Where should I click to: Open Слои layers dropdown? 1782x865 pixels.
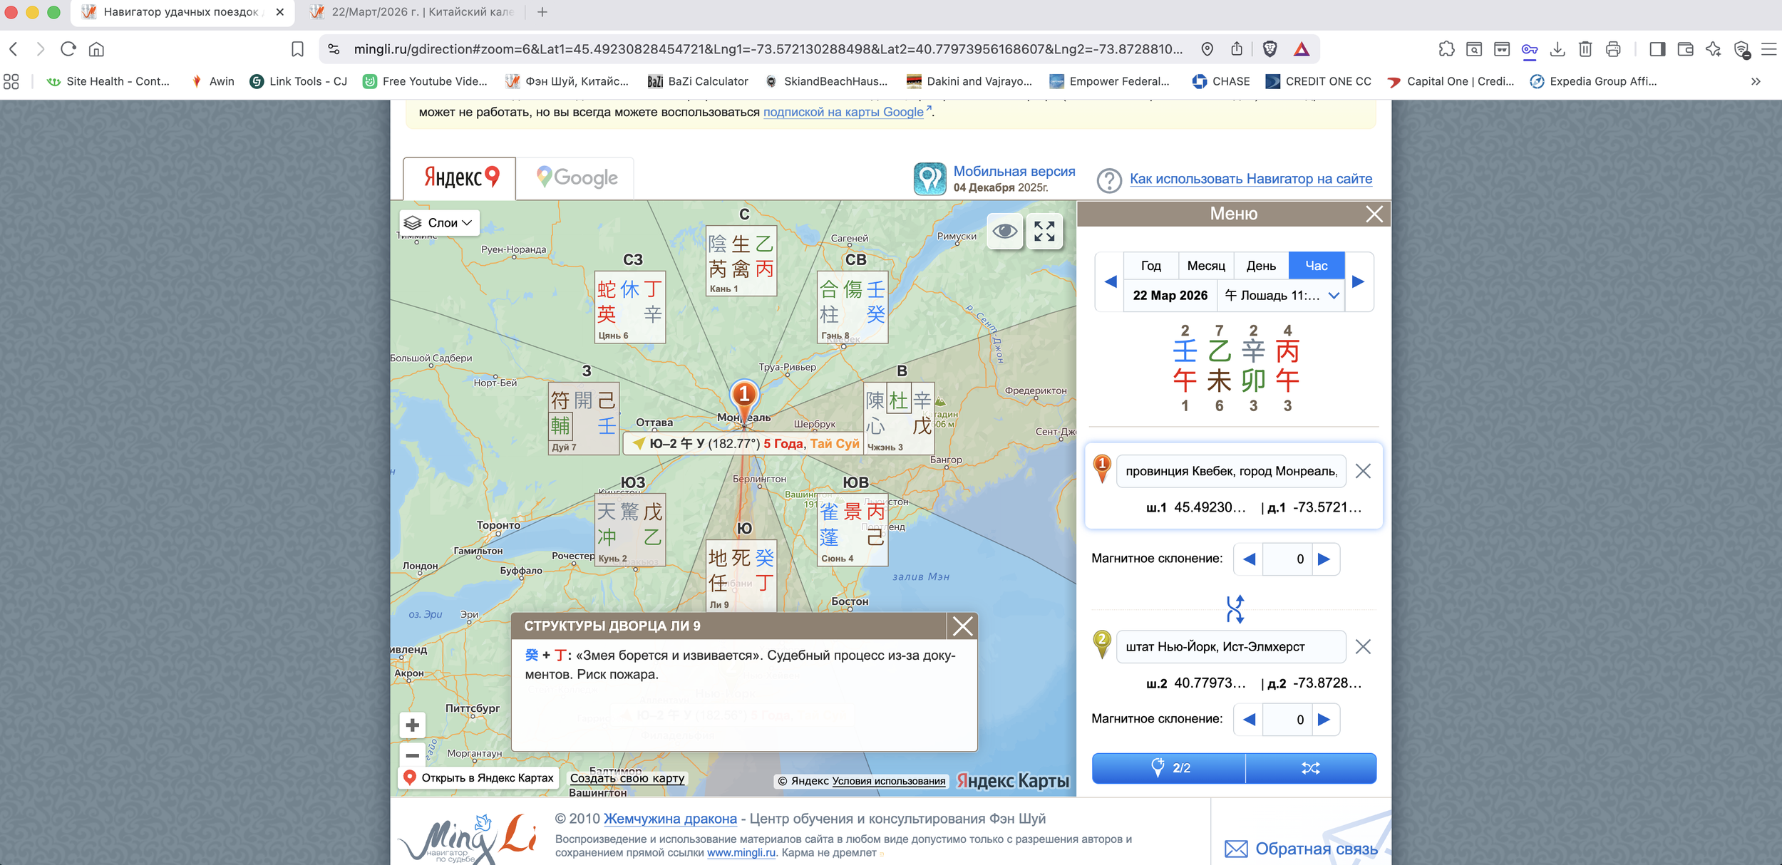click(x=439, y=223)
